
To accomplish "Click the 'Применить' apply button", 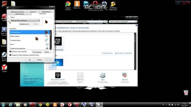I will click(49, 60).
